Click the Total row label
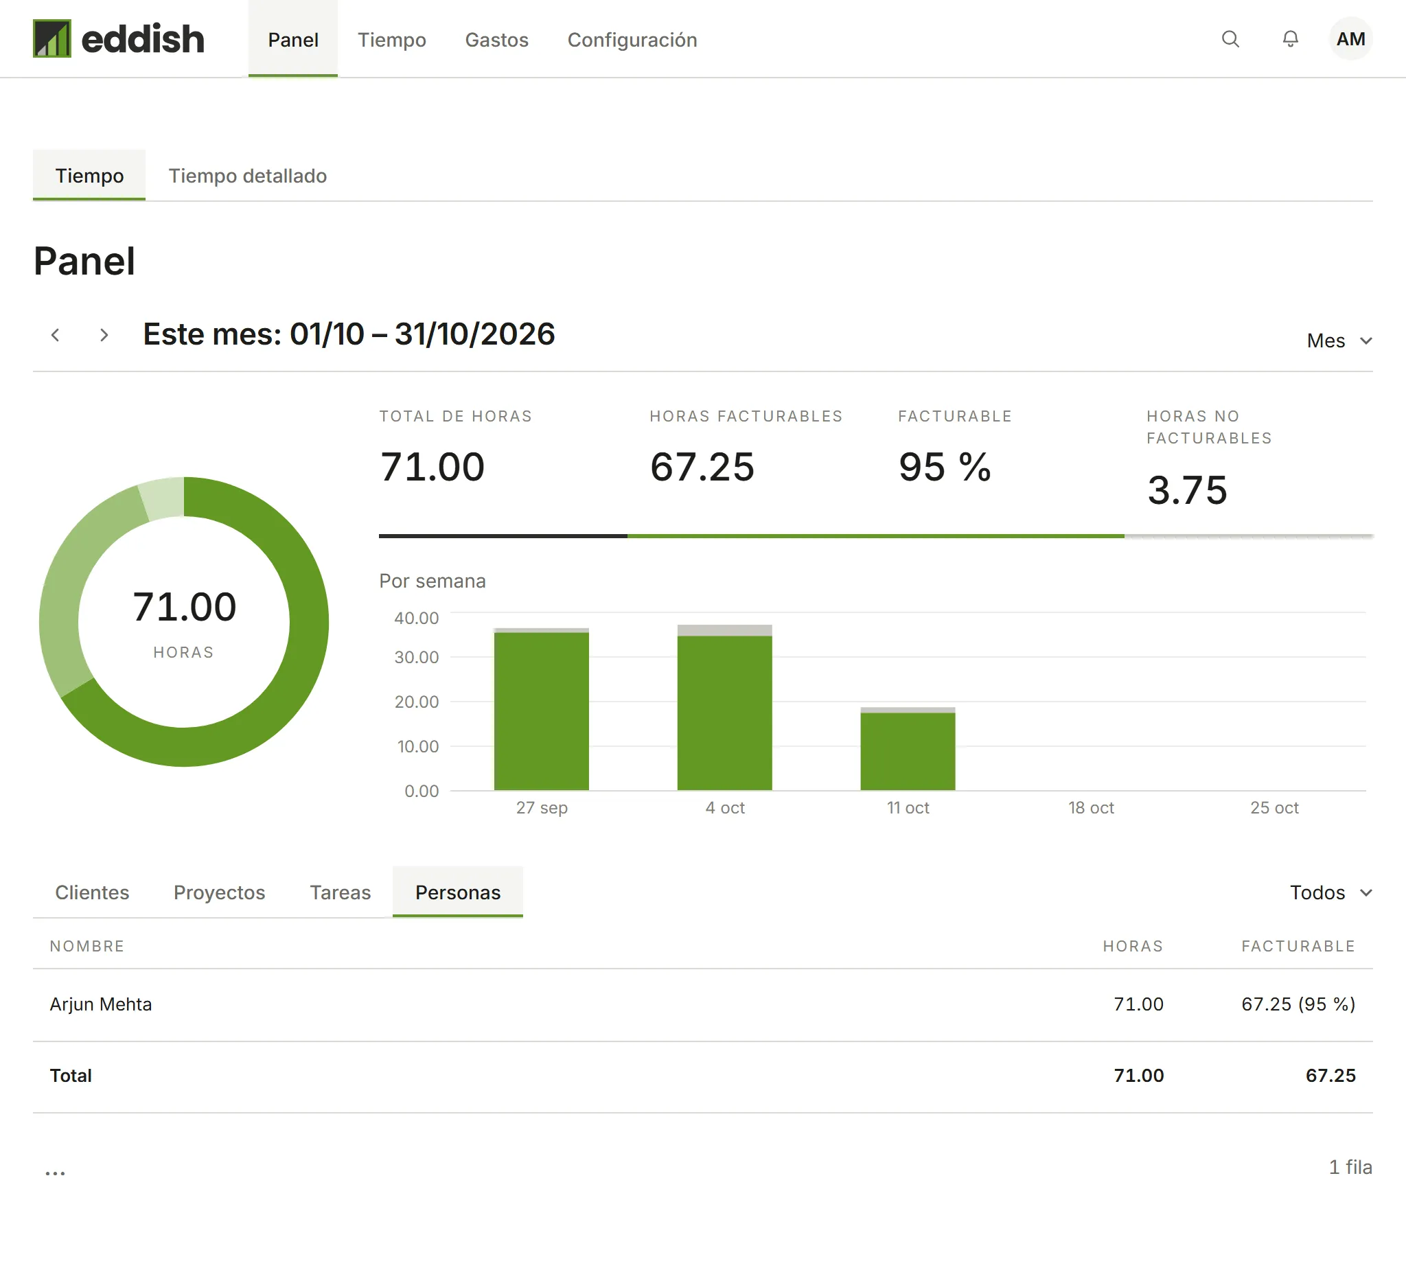1406x1270 pixels. (x=71, y=1076)
